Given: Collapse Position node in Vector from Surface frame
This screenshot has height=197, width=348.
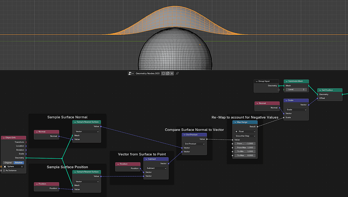Looking at the screenshot, I should point(118,164).
